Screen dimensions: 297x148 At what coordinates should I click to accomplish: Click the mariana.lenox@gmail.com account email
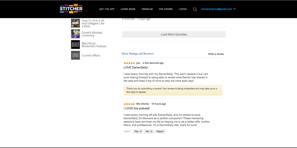click(217, 9)
